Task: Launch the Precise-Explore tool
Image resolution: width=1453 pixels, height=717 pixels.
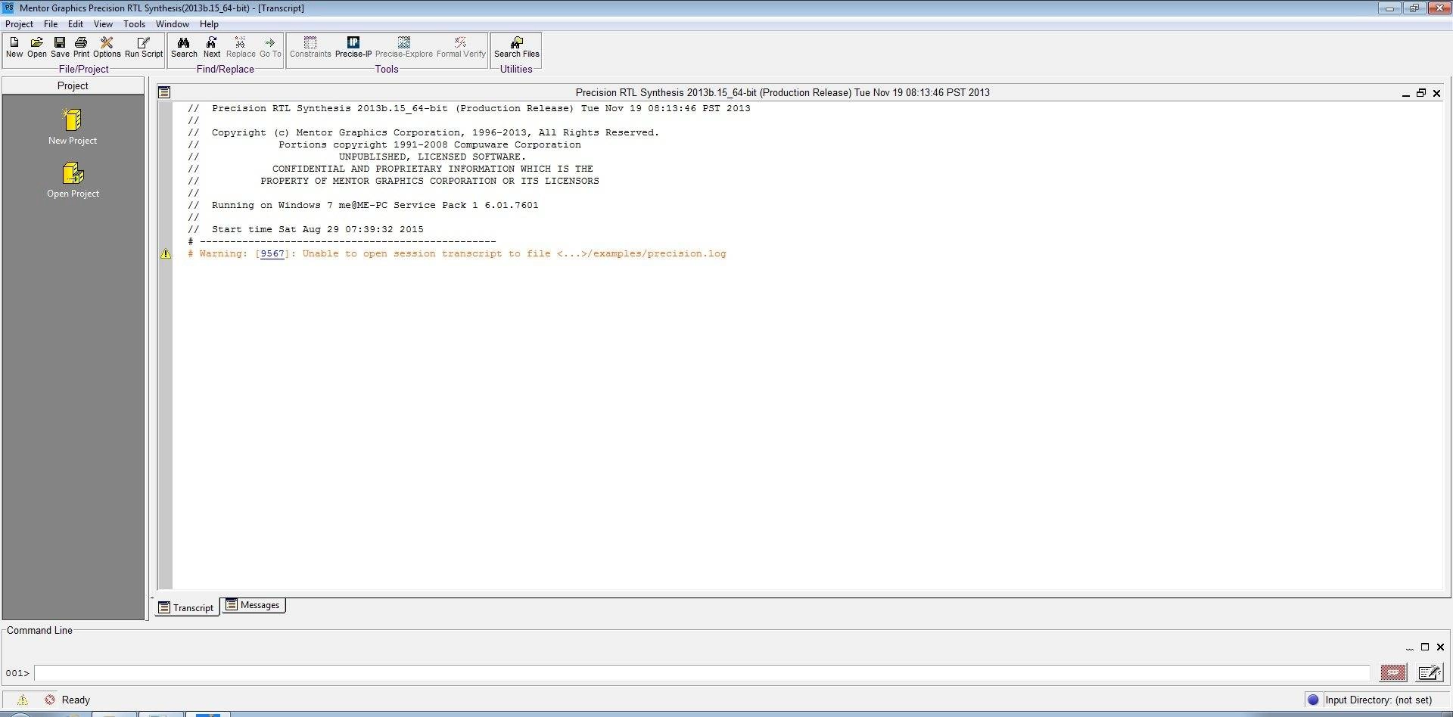Action: (x=404, y=47)
